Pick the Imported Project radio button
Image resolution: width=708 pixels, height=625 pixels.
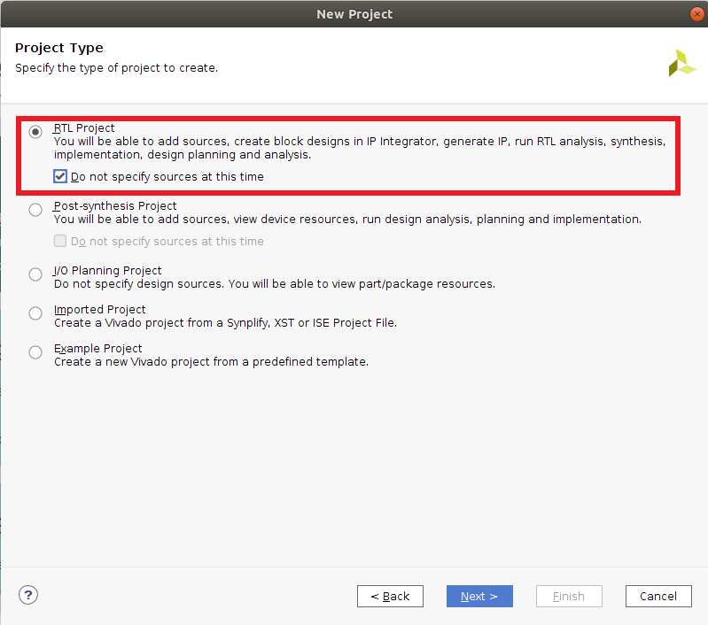(35, 313)
